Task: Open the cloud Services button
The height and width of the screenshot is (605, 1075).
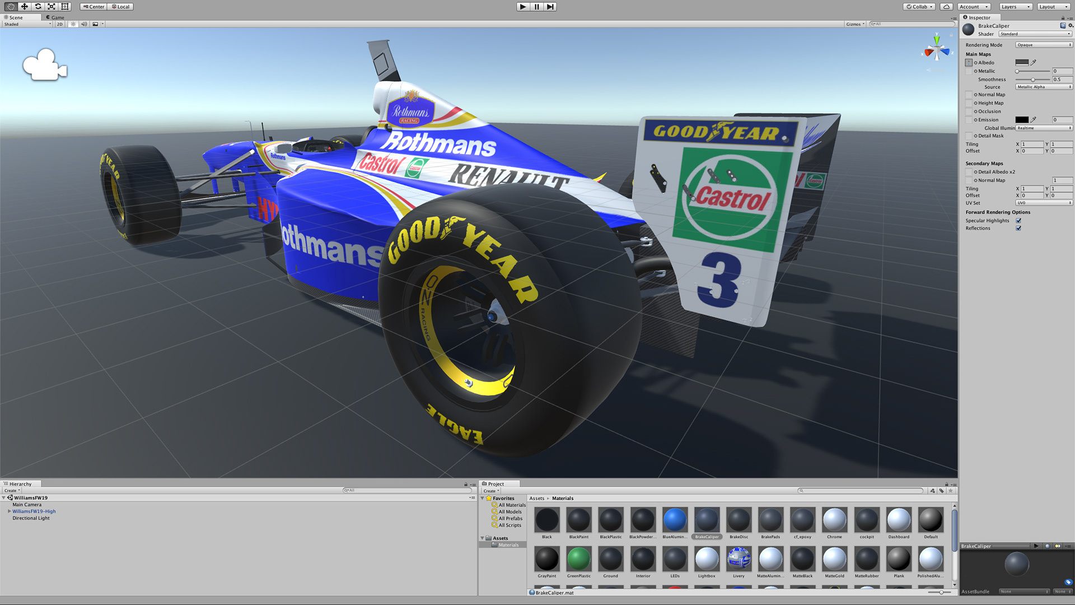Action: (x=946, y=7)
